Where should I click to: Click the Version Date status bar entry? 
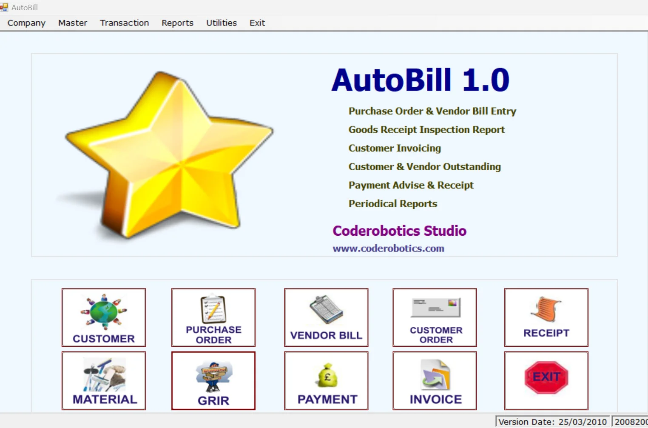tap(553, 422)
